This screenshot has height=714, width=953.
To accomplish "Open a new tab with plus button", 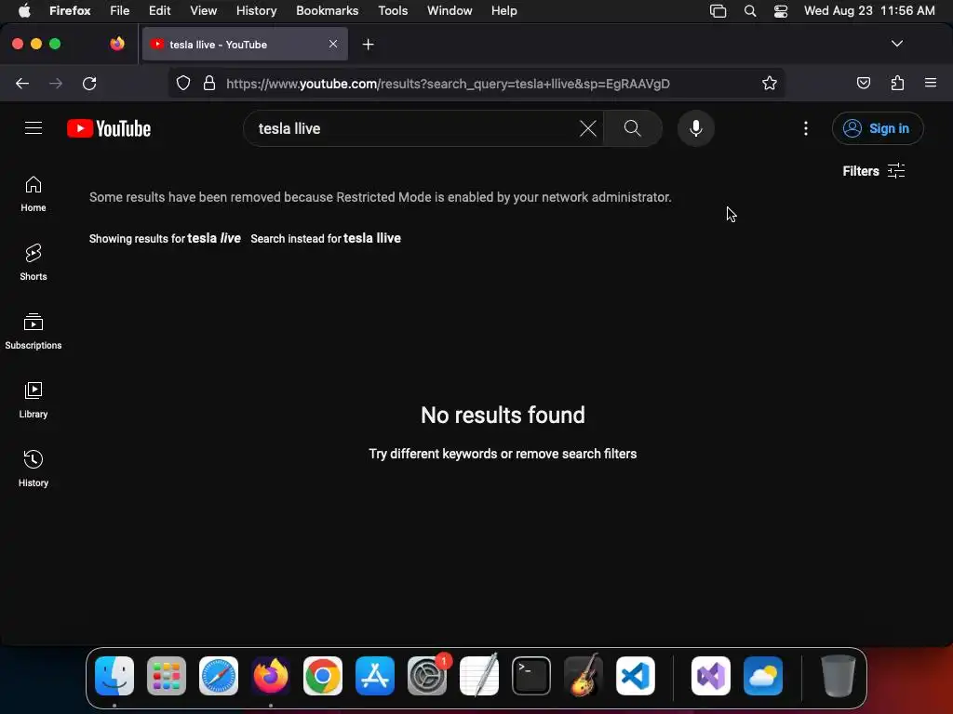I will coord(368,45).
